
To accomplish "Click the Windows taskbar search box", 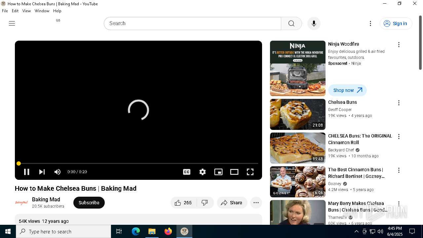I will point(63,231).
